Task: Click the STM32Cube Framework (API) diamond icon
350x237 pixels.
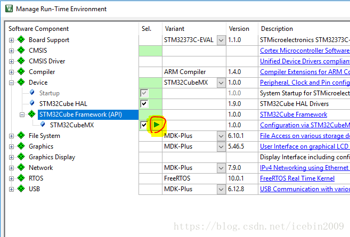Action: pyautogui.click(x=31, y=114)
